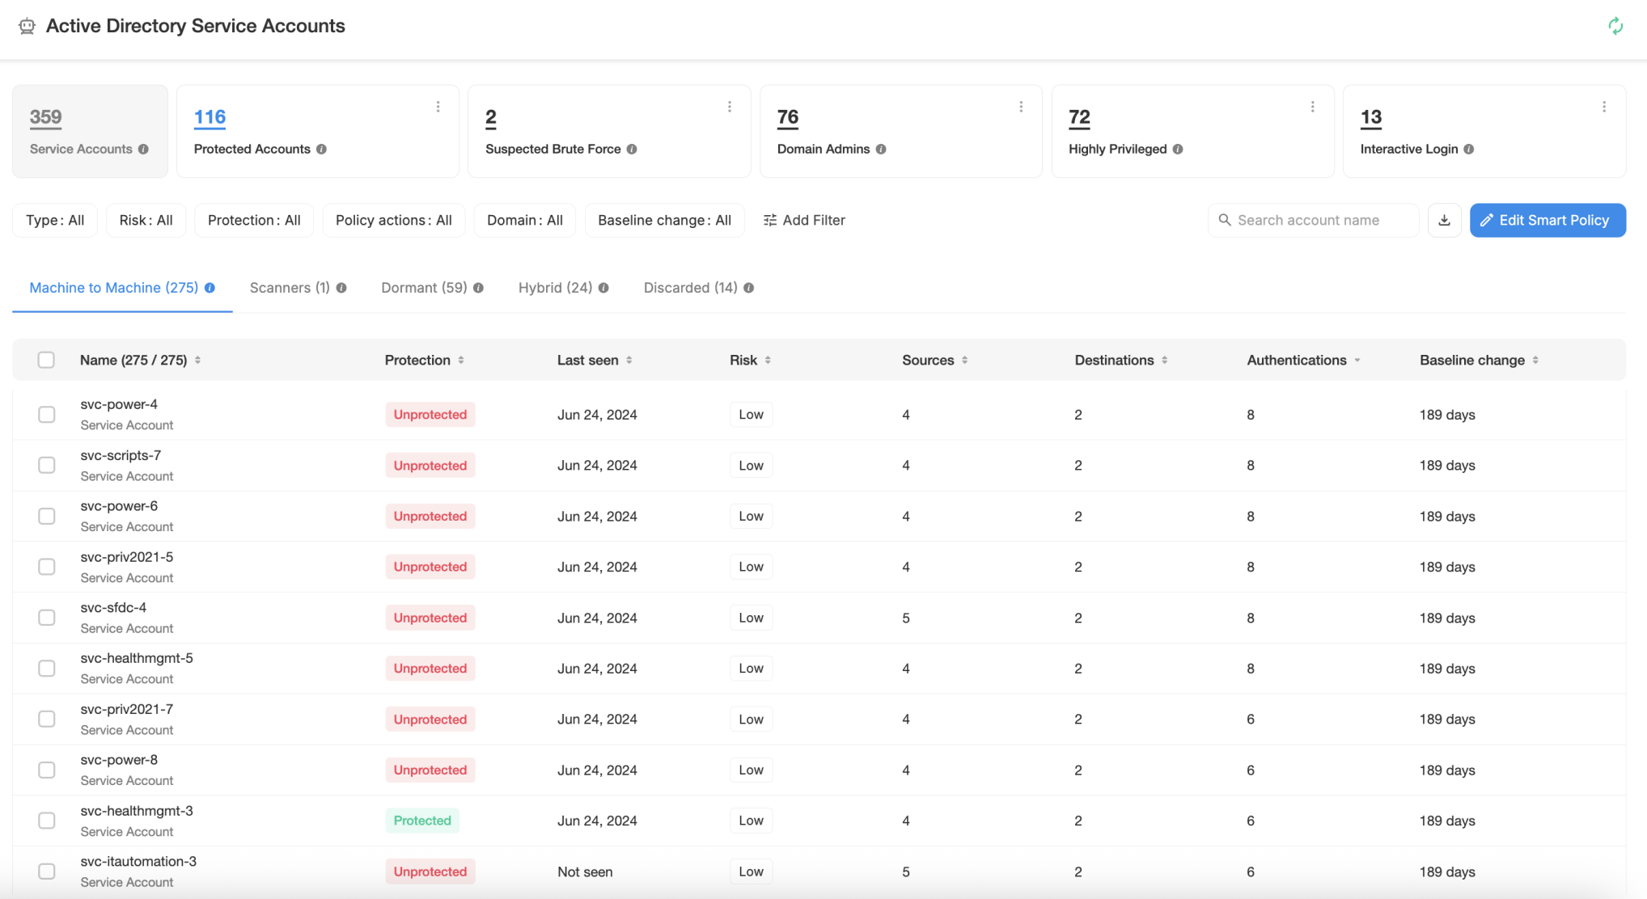The height and width of the screenshot is (899, 1647).
Task: Open Protected Accounts card three-dot menu
Action: point(438,107)
